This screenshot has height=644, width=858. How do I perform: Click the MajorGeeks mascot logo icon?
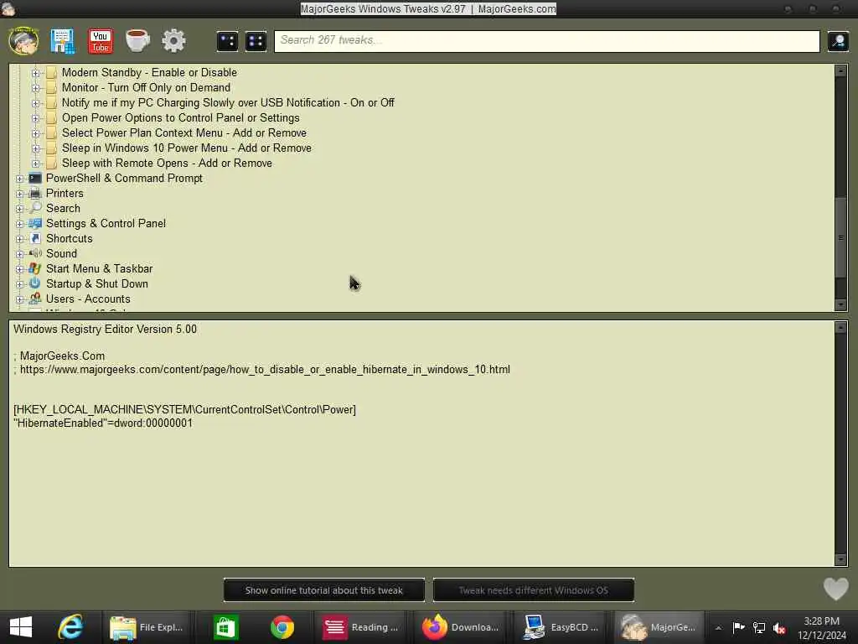pyautogui.click(x=23, y=41)
